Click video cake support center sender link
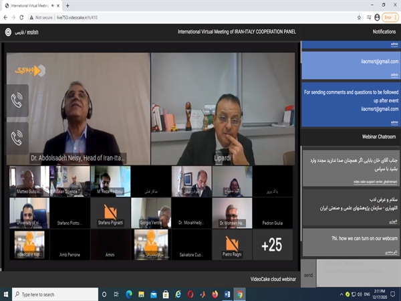401x301 pixels. point(375,182)
